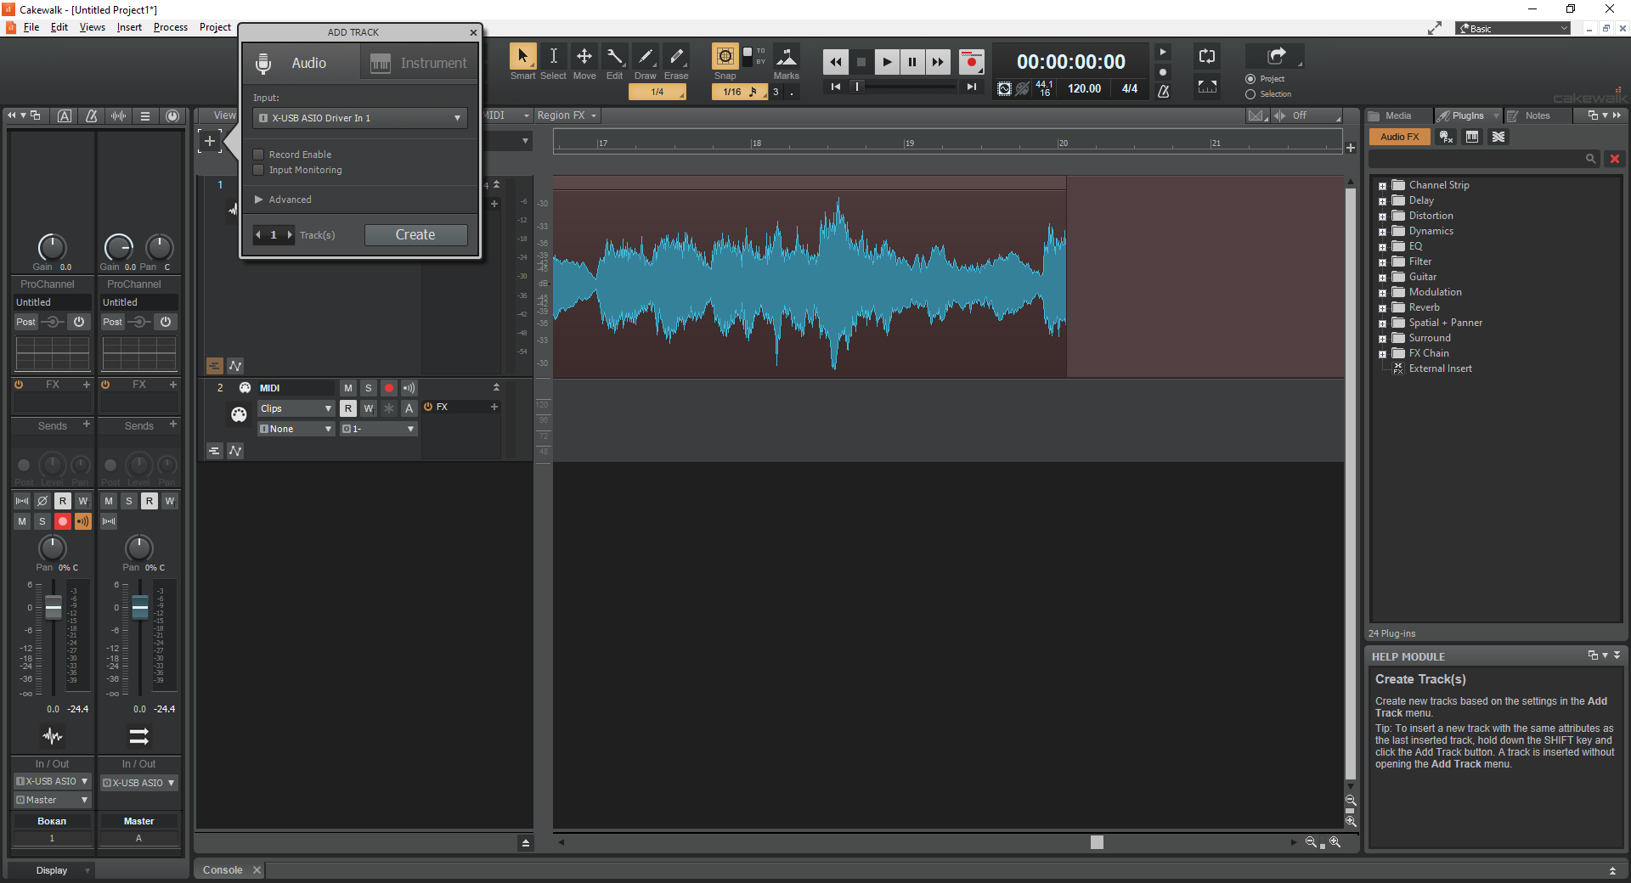The width and height of the screenshot is (1631, 883).
Task: Adjust the Bokan channel Pan knob
Action: click(x=53, y=548)
